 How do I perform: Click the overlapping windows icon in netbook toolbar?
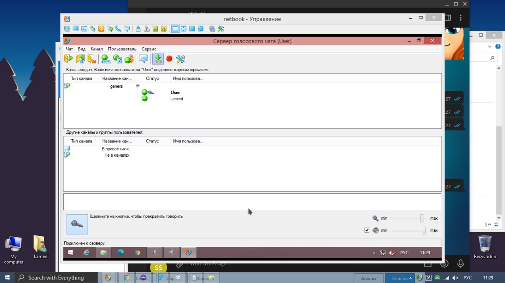click(x=212, y=29)
